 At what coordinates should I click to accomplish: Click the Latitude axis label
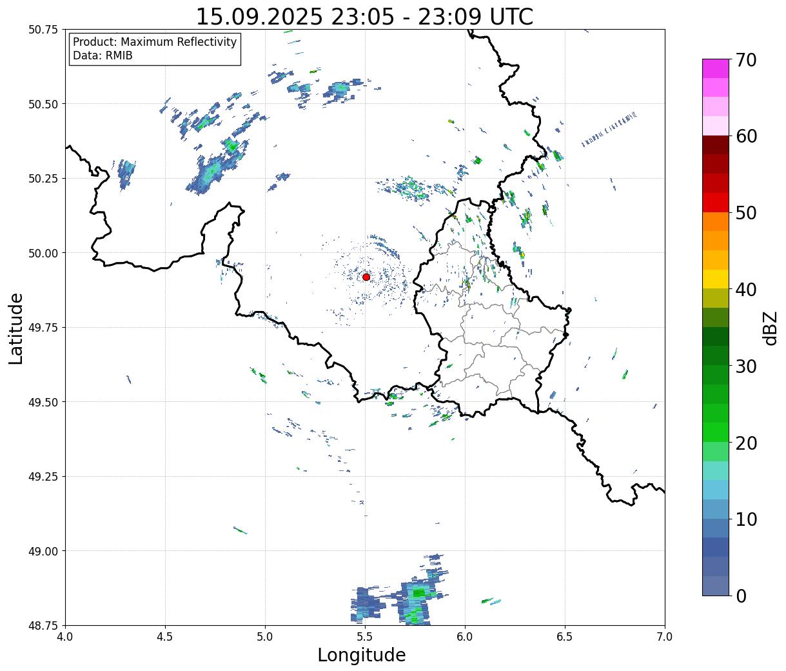tap(16, 328)
